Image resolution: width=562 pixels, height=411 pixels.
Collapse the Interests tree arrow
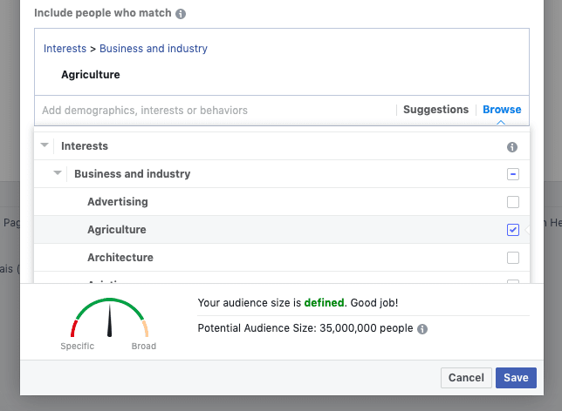pos(45,145)
